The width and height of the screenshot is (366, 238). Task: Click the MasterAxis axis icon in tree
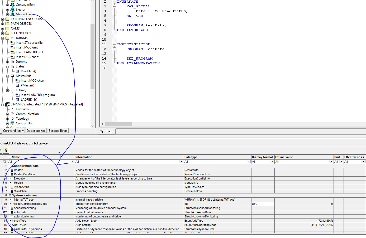click(12, 14)
